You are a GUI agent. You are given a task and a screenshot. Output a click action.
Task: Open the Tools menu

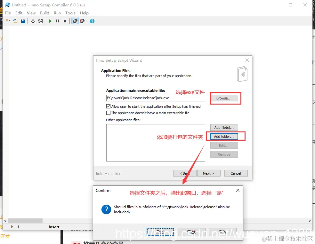70,13
